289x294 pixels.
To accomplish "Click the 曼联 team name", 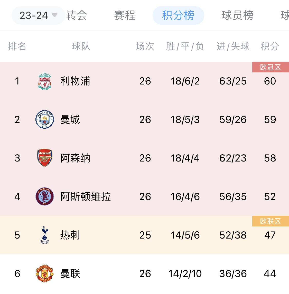I will point(70,274).
